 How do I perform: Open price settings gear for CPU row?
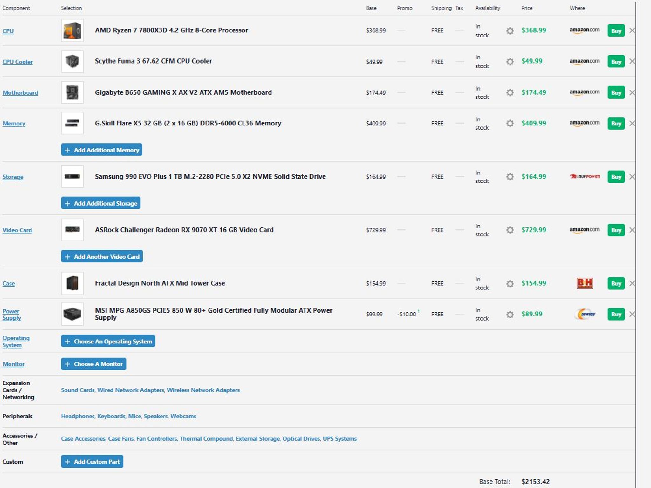click(x=510, y=31)
